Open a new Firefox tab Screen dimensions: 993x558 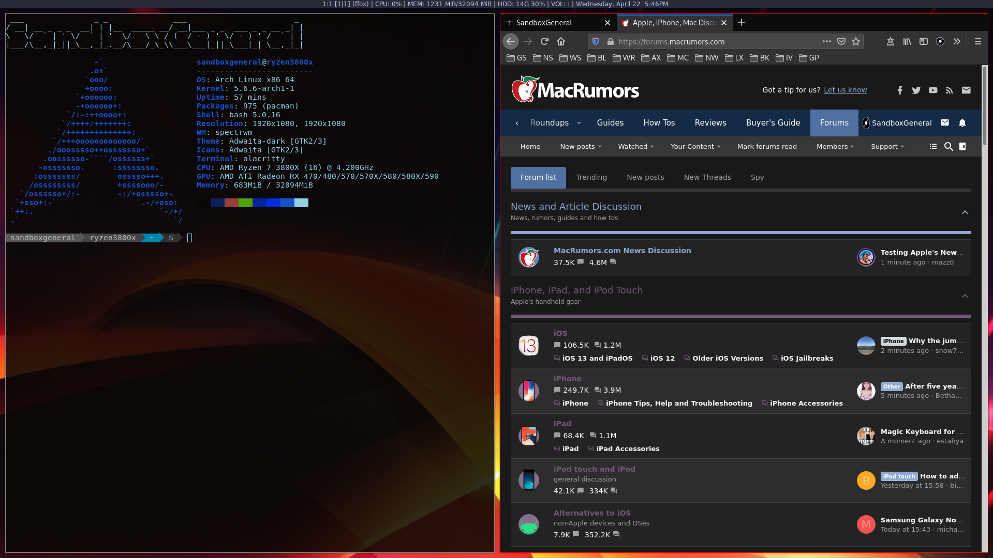pos(742,22)
